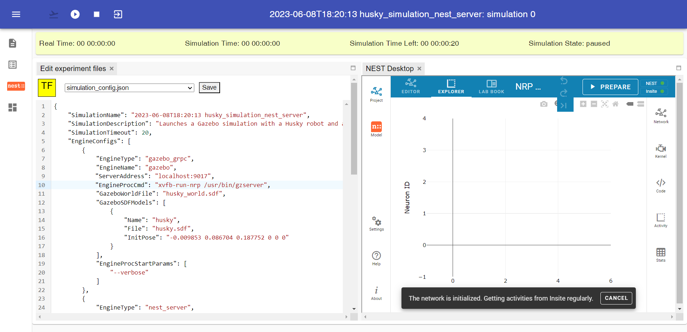Download plot as image via camera icon
The width and height of the screenshot is (687, 332).
click(x=544, y=104)
